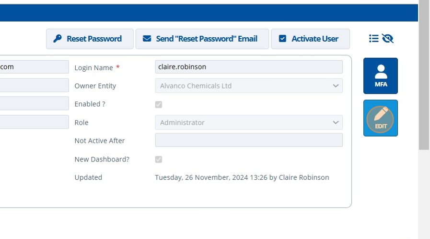Click the blank field left of Role label
The width and height of the screenshot is (430, 239).
point(34,122)
